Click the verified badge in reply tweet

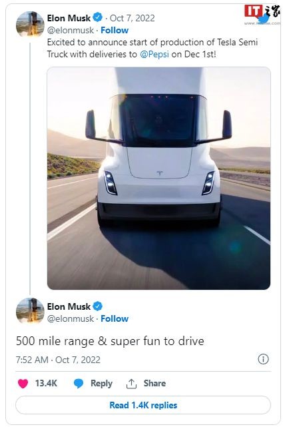(x=97, y=306)
